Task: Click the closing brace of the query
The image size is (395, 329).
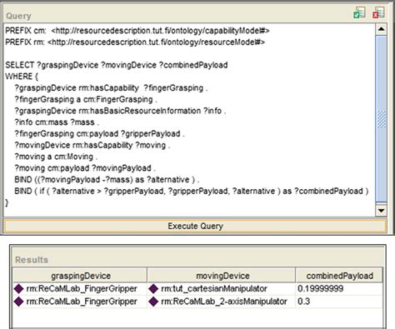Action: coord(7,203)
